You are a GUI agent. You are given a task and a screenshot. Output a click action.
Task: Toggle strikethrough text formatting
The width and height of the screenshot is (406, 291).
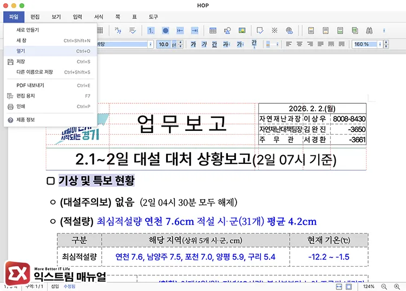pos(226,44)
